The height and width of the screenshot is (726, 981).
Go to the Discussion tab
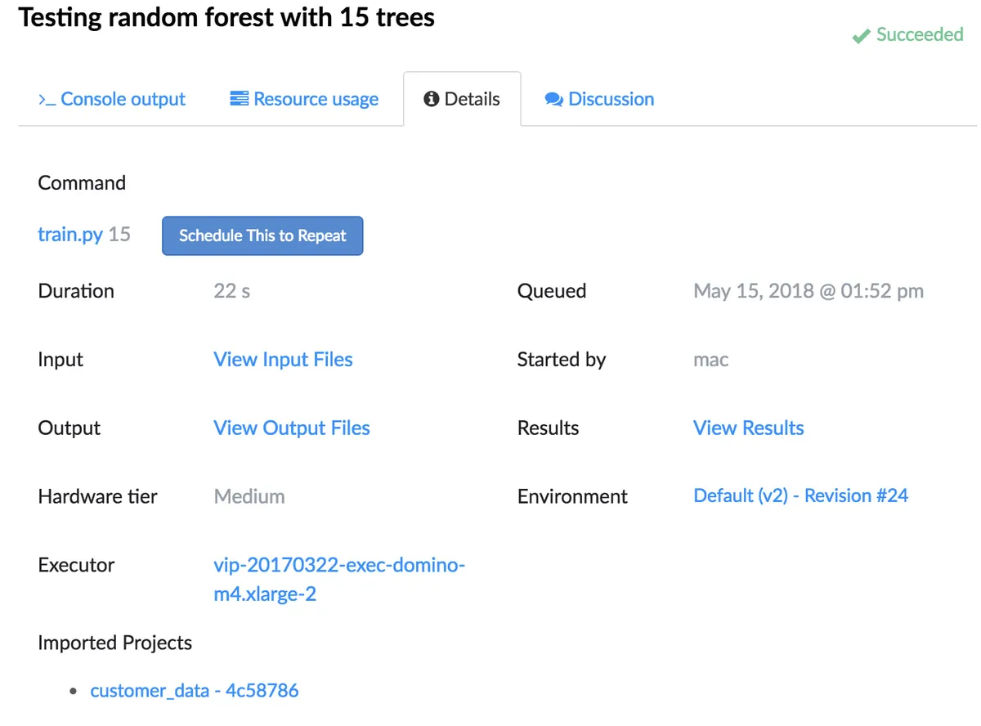click(x=611, y=100)
